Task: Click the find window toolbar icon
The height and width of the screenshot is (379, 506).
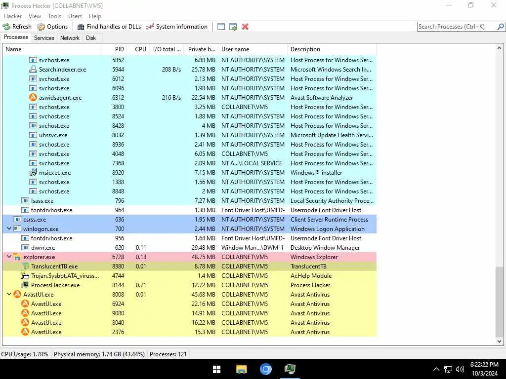Action: tap(221, 27)
